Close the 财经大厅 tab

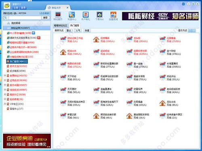point(67,8)
